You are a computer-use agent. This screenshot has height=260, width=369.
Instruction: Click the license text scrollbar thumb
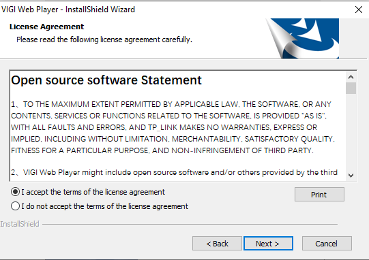coord(351,88)
